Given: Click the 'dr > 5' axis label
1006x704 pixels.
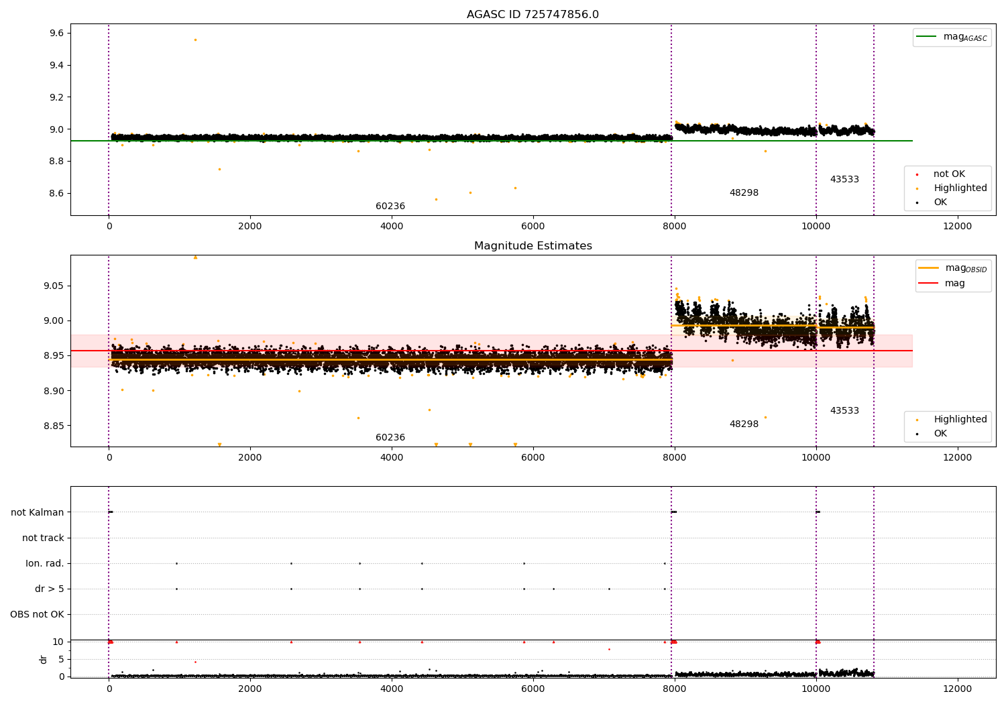Looking at the screenshot, I should click(50, 589).
